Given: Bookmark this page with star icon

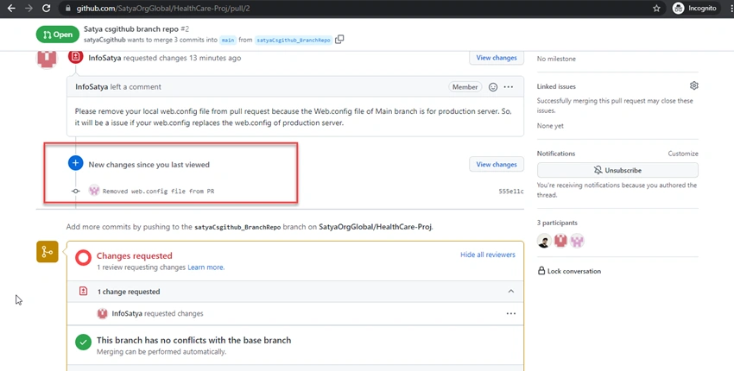Looking at the screenshot, I should point(656,8).
